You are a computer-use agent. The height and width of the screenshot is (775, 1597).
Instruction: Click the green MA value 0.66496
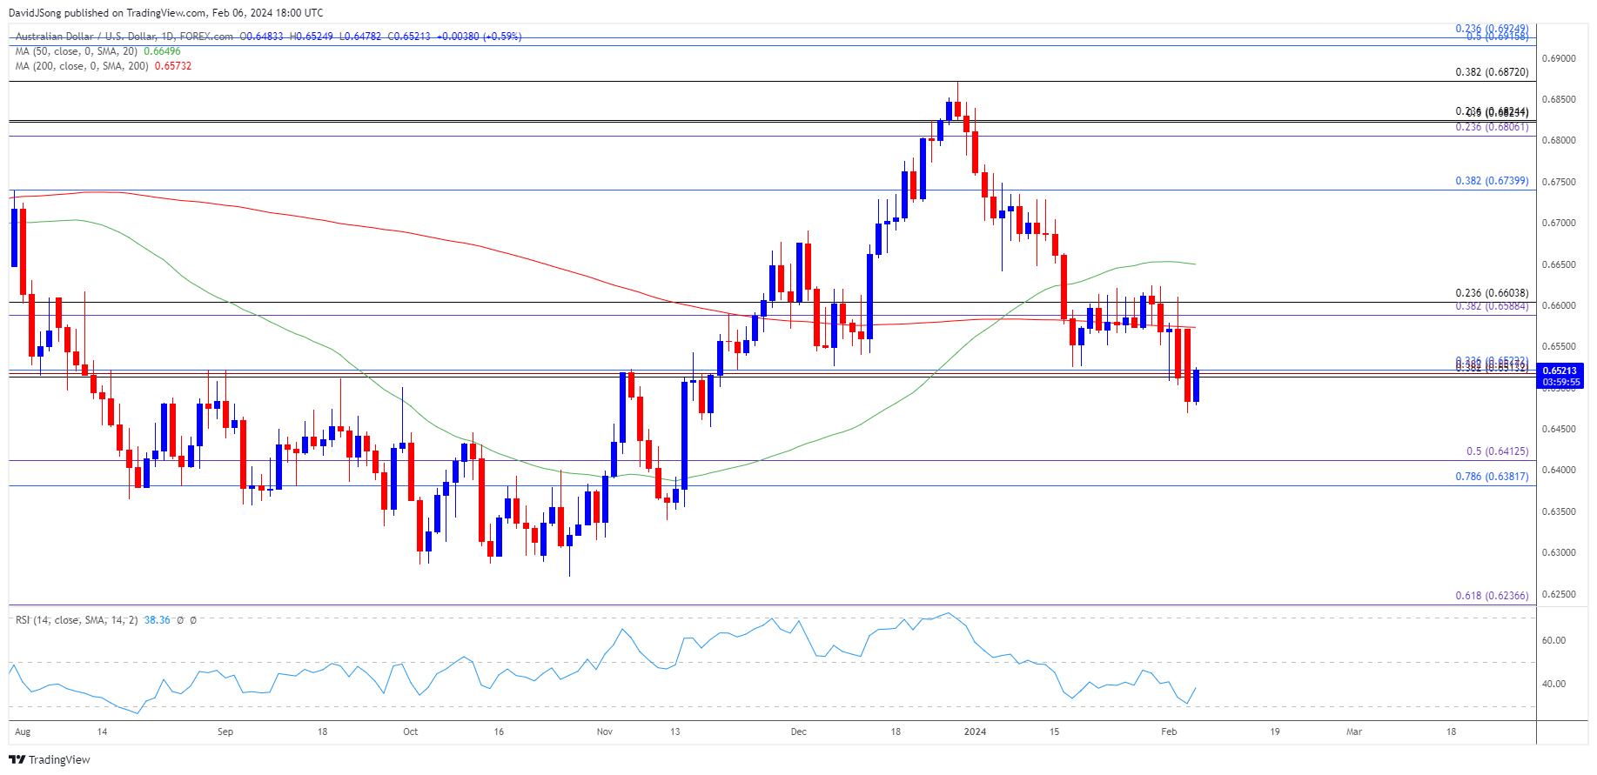tap(162, 51)
